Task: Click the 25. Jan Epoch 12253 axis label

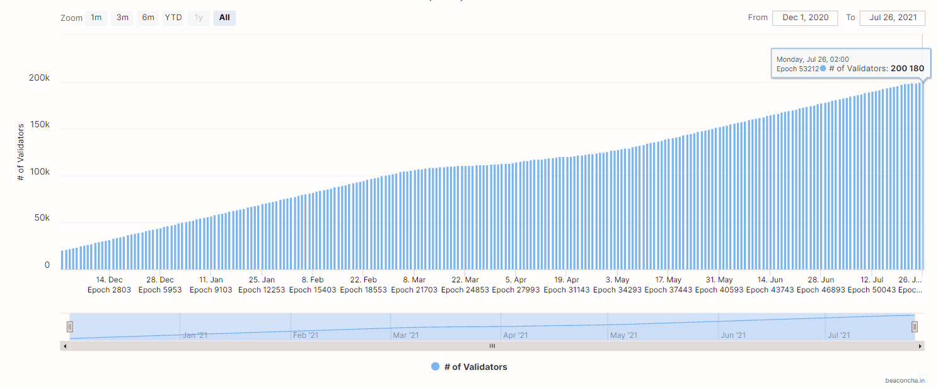Action: pos(262,285)
